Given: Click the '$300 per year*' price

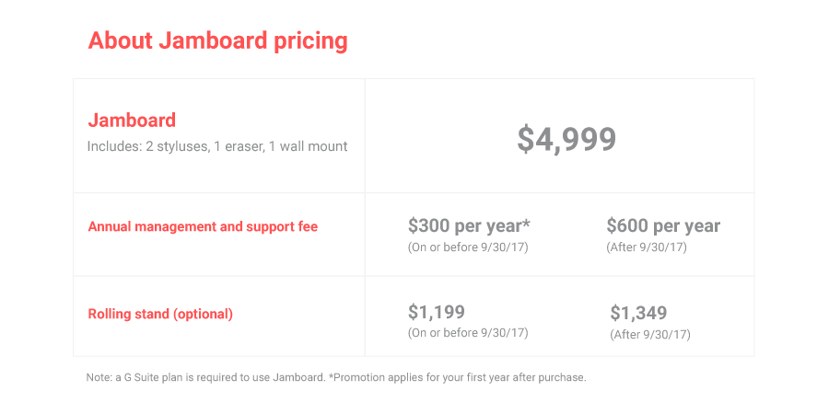Looking at the screenshot, I should pos(469,225).
